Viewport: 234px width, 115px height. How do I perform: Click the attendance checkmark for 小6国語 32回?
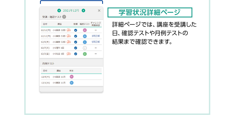click(x=76, y=30)
